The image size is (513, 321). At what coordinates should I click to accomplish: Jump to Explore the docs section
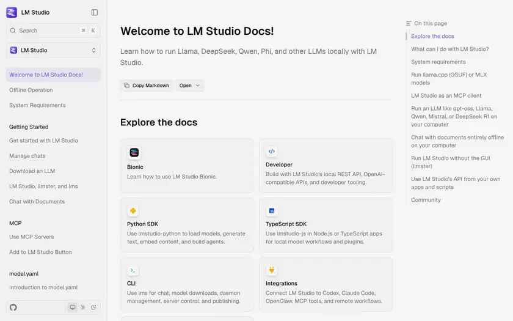tap(432, 36)
